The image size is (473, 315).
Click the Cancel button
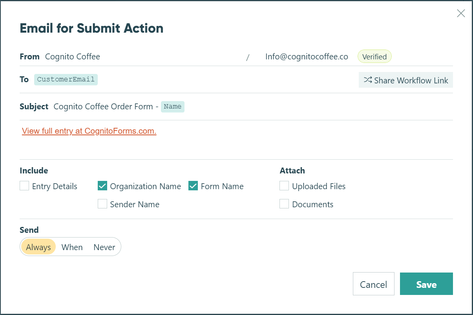(374, 284)
